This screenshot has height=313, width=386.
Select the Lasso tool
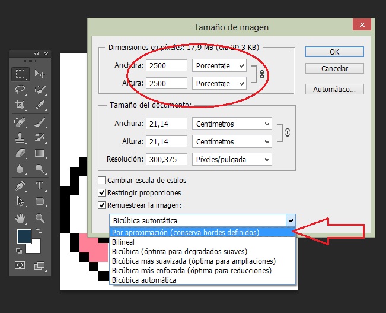click(x=20, y=90)
